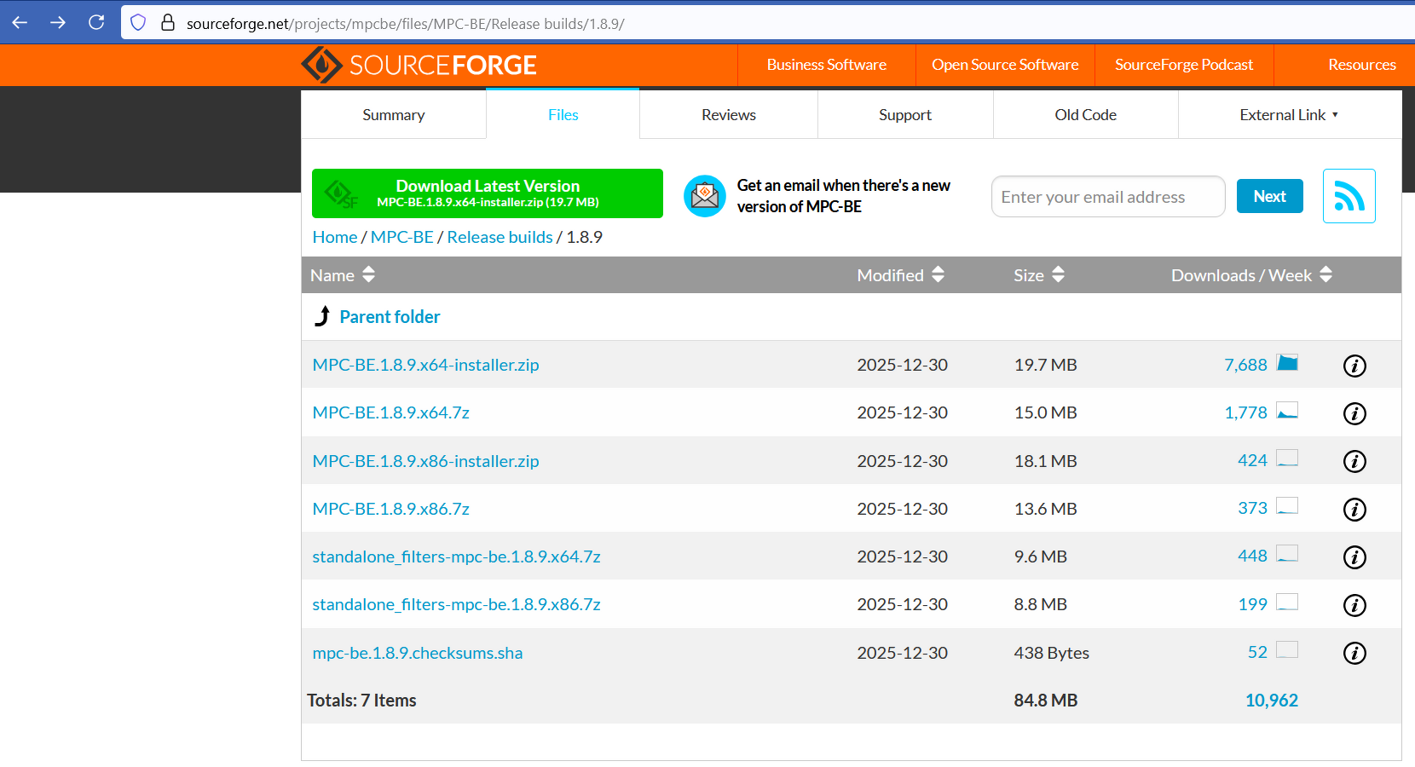Open the Open Source Software menu
1415x767 pixels.
[x=1005, y=65]
